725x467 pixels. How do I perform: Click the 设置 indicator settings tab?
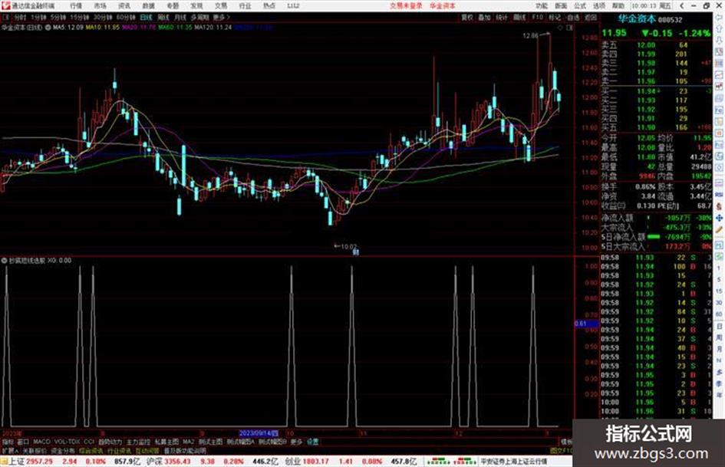tap(312, 442)
